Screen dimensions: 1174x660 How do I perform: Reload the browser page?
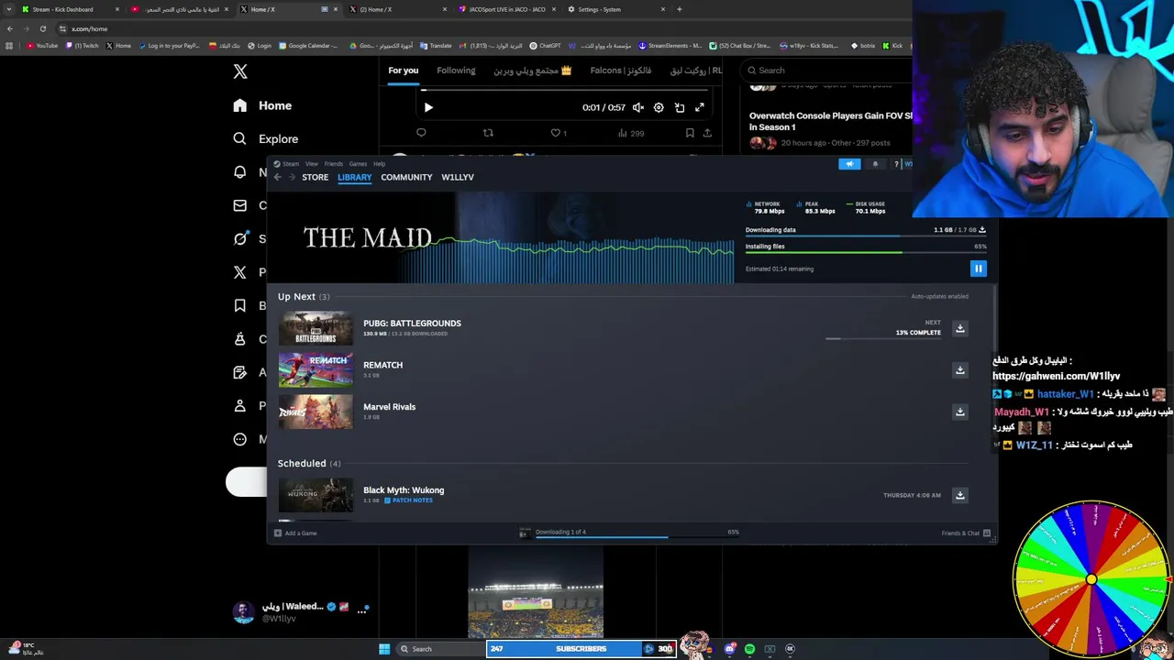(42, 28)
